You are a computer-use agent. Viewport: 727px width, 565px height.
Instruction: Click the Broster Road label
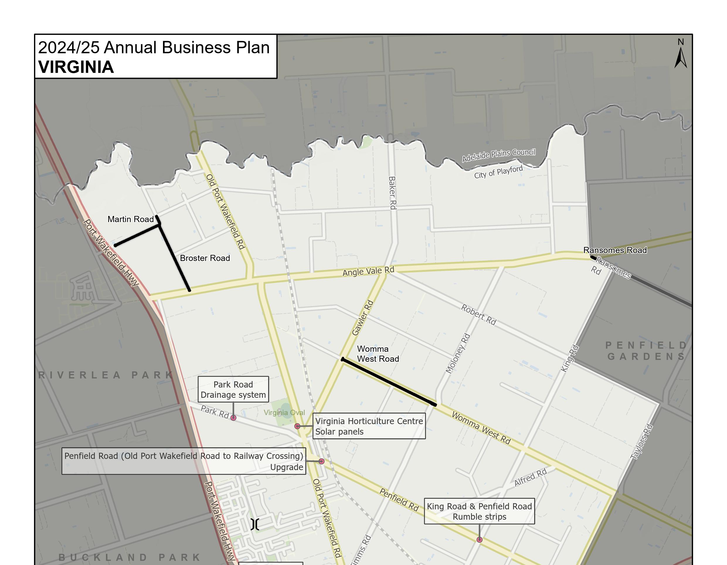point(205,258)
